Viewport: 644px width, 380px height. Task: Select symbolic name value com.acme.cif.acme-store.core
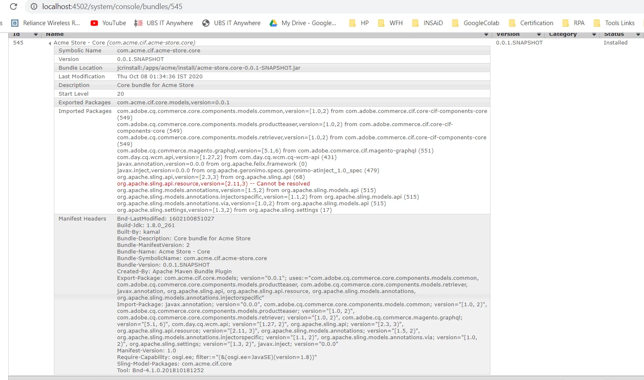(x=159, y=51)
